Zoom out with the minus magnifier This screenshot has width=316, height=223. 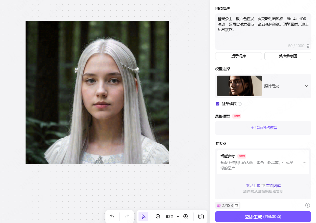point(158,217)
